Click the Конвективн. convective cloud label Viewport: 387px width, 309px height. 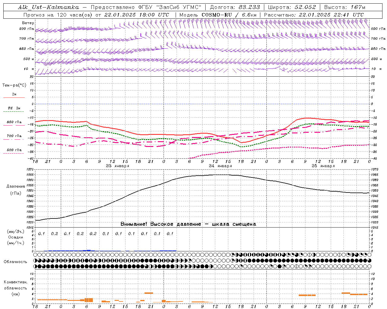click(x=16, y=282)
